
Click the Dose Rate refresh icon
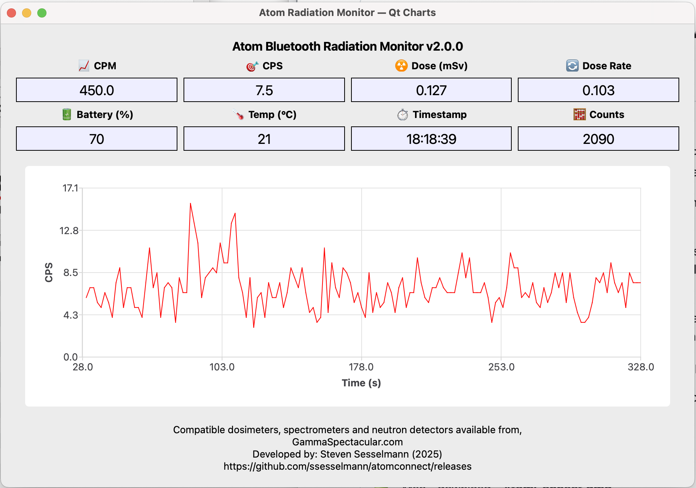point(572,66)
